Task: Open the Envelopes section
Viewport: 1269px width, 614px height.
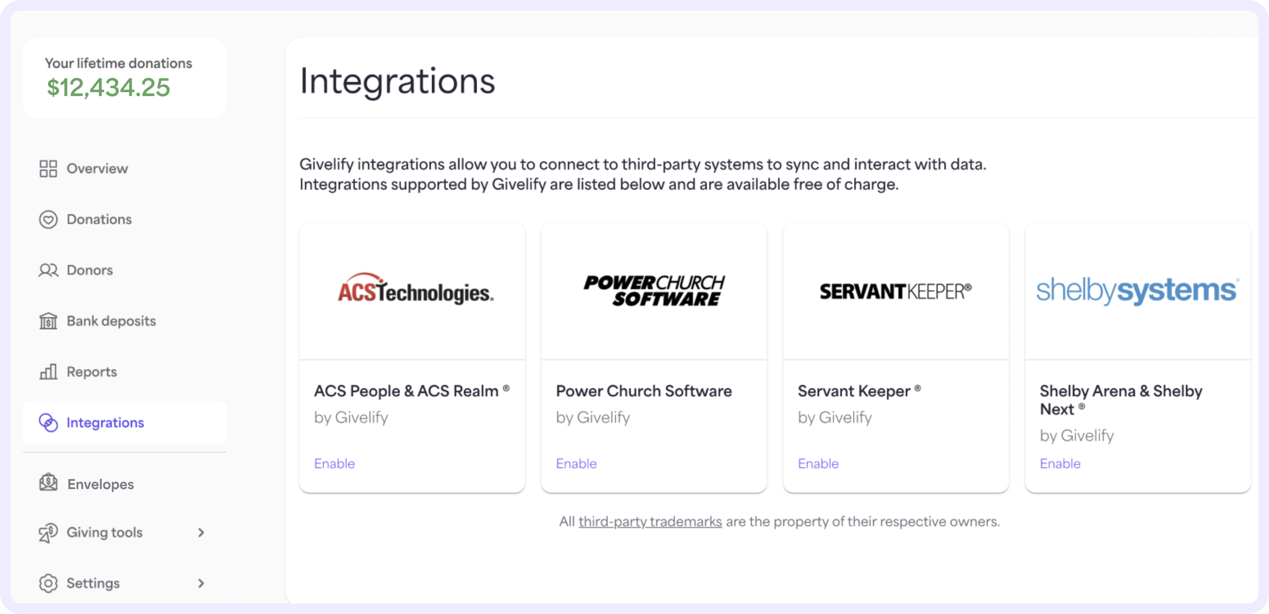Action: tap(101, 484)
